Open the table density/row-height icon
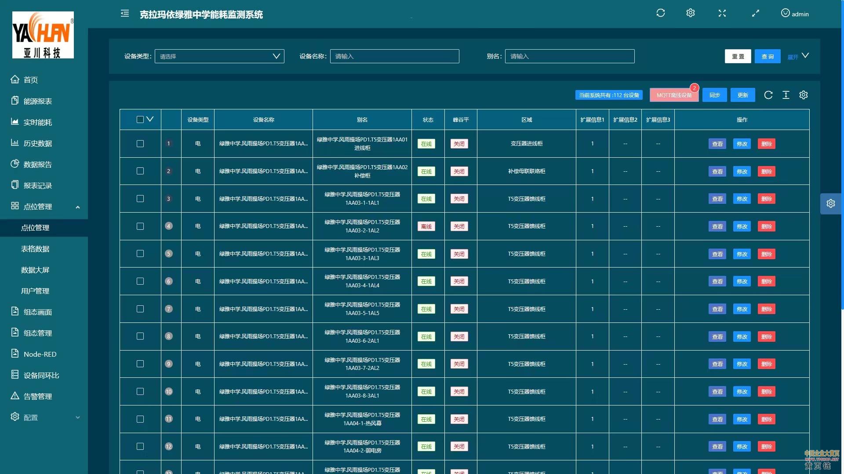 786,95
